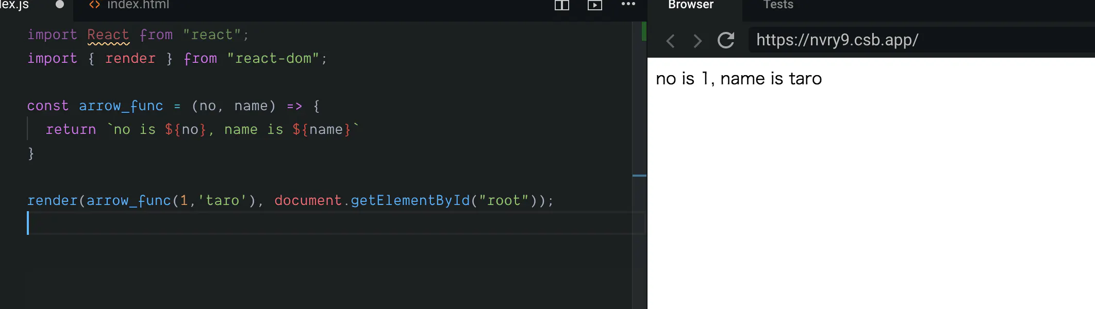This screenshot has width=1095, height=309.
Task: Click the preview URL address field
Action: 922,40
